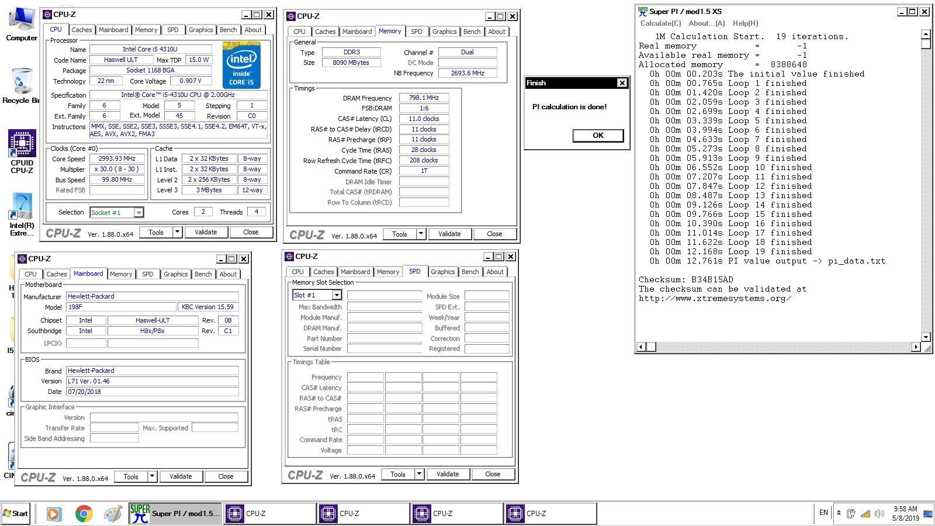This screenshot has height=526, width=935.
Task: Click Close in the Memory tab window
Action: coord(494,234)
